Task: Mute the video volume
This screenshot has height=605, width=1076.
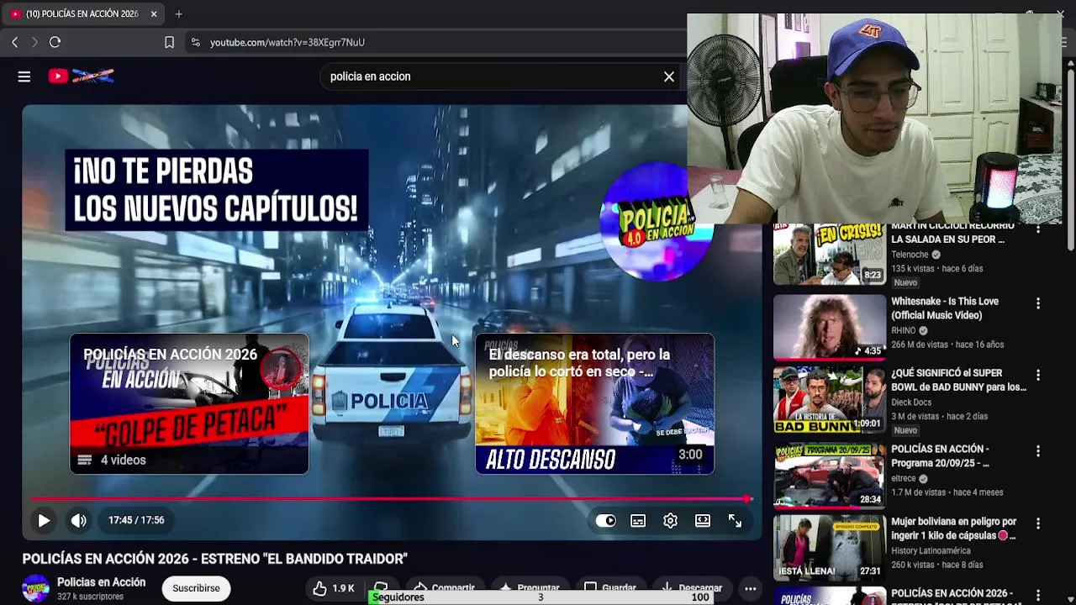Action: [78, 521]
